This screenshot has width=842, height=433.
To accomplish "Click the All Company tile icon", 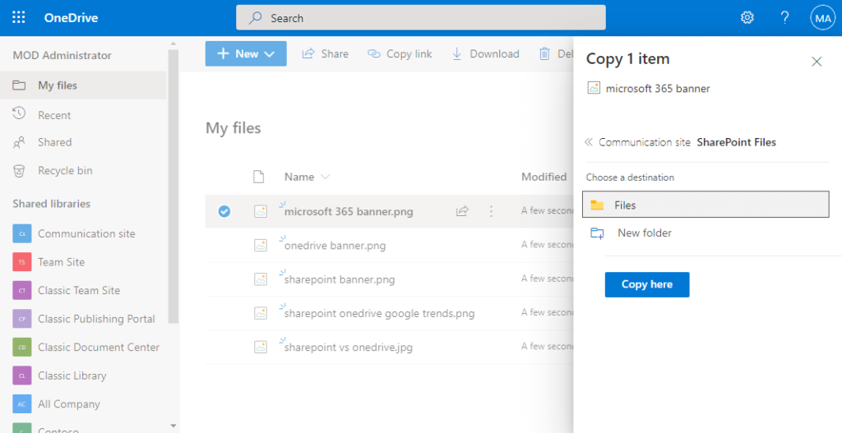I will 22,404.
